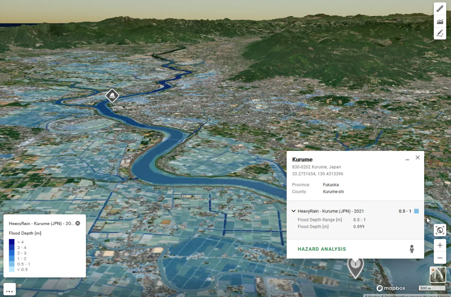Open the shapes menu in the bottom-left corner
451x297 pixels.
(10, 289)
